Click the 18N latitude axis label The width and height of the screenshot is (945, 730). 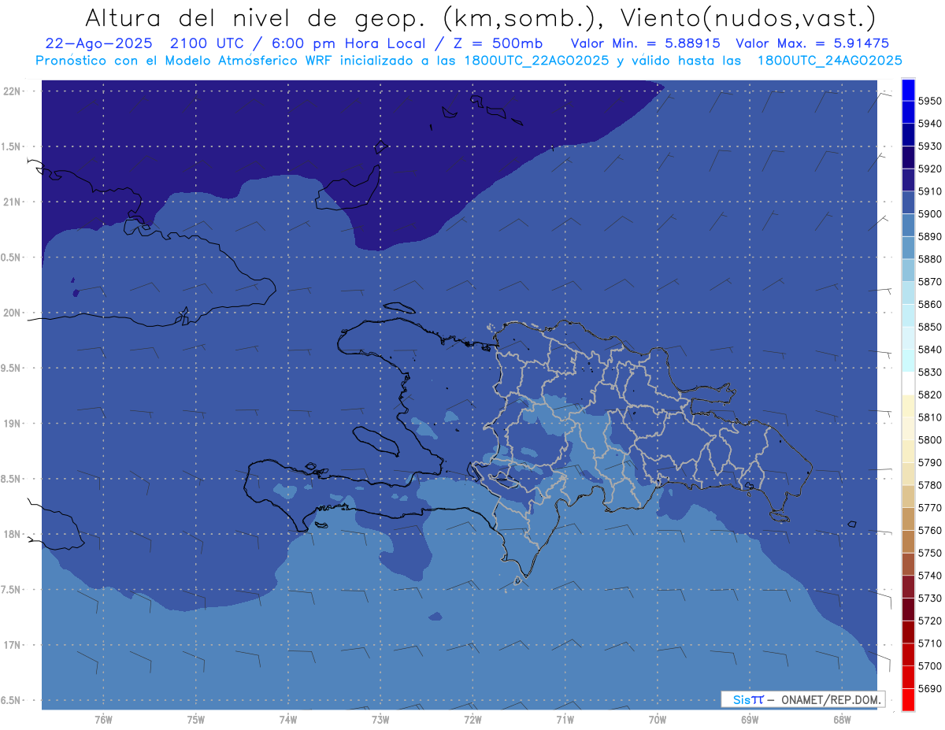click(x=13, y=534)
